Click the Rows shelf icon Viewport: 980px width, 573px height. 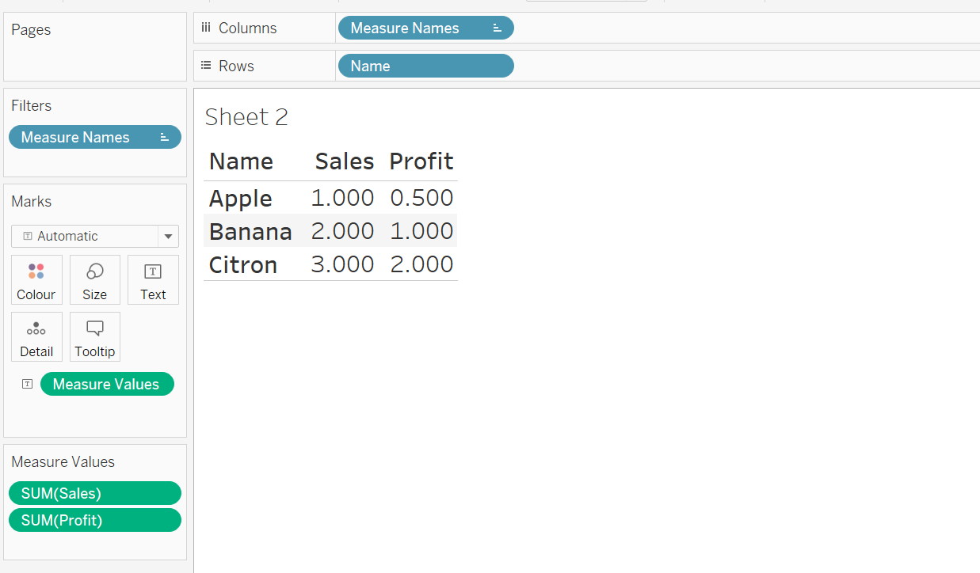(x=206, y=66)
